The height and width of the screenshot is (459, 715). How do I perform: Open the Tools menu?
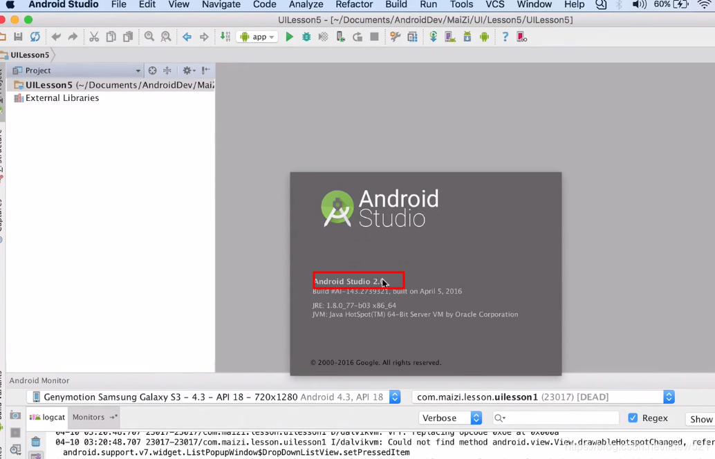[461, 5]
